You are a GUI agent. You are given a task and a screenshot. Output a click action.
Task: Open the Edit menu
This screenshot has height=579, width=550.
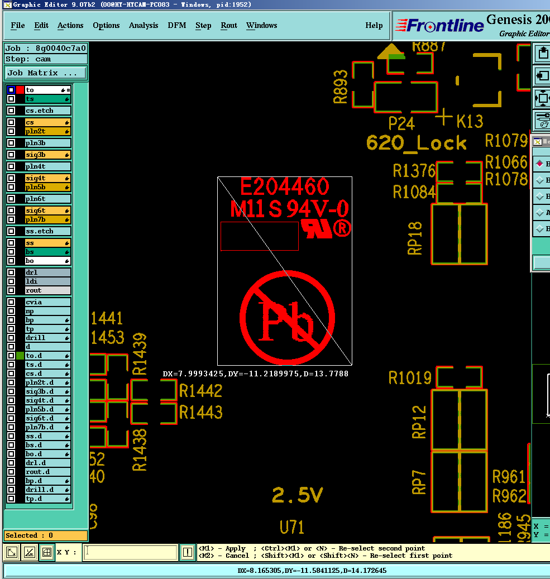[x=41, y=26]
